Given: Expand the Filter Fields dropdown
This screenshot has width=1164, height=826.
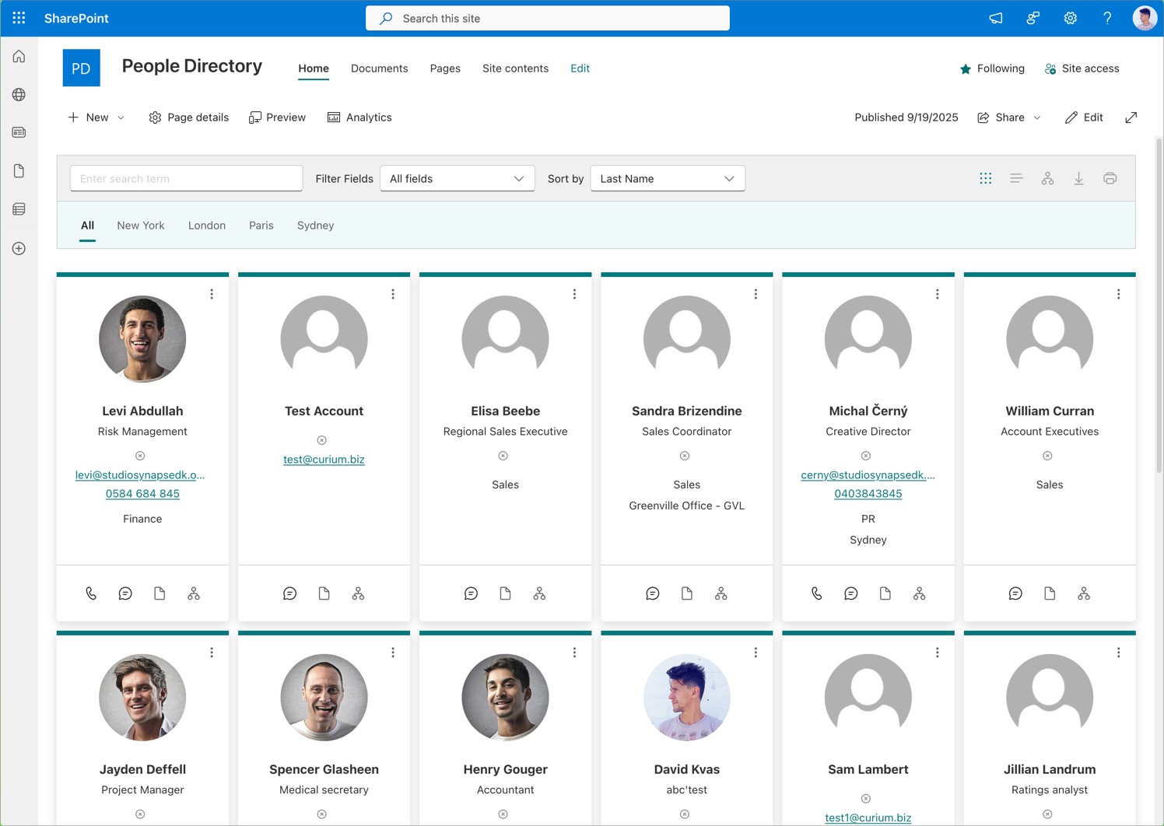Looking at the screenshot, I should point(457,179).
